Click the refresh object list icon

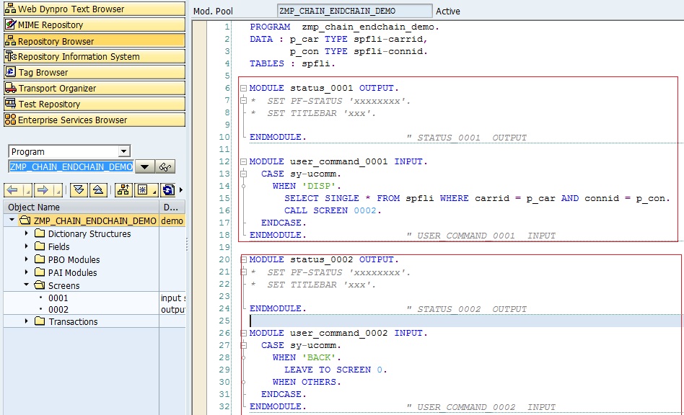167,190
